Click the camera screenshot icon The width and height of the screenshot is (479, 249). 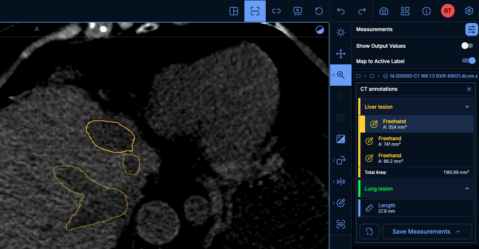pos(383,11)
